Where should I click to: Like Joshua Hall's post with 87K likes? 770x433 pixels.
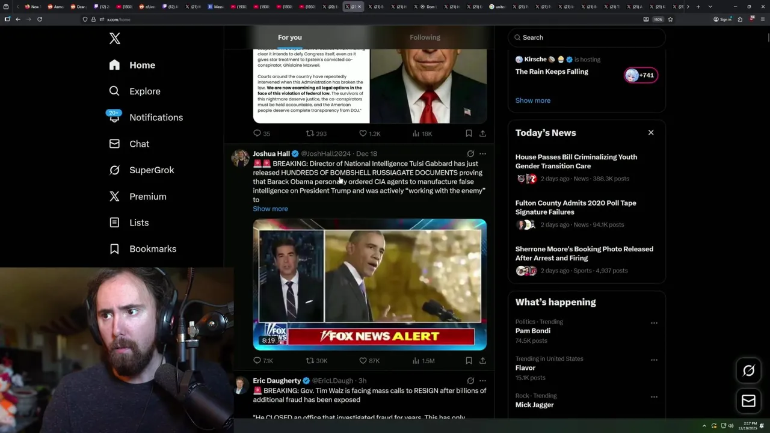pyautogui.click(x=369, y=361)
